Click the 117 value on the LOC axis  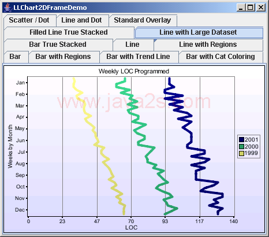pos(200,221)
